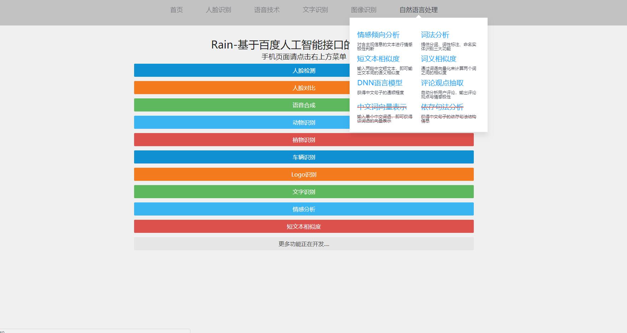Click the struck-through description 输入单个中文词语，即可获得该词语的向量表示
The height and width of the screenshot is (333, 627).
point(385,119)
